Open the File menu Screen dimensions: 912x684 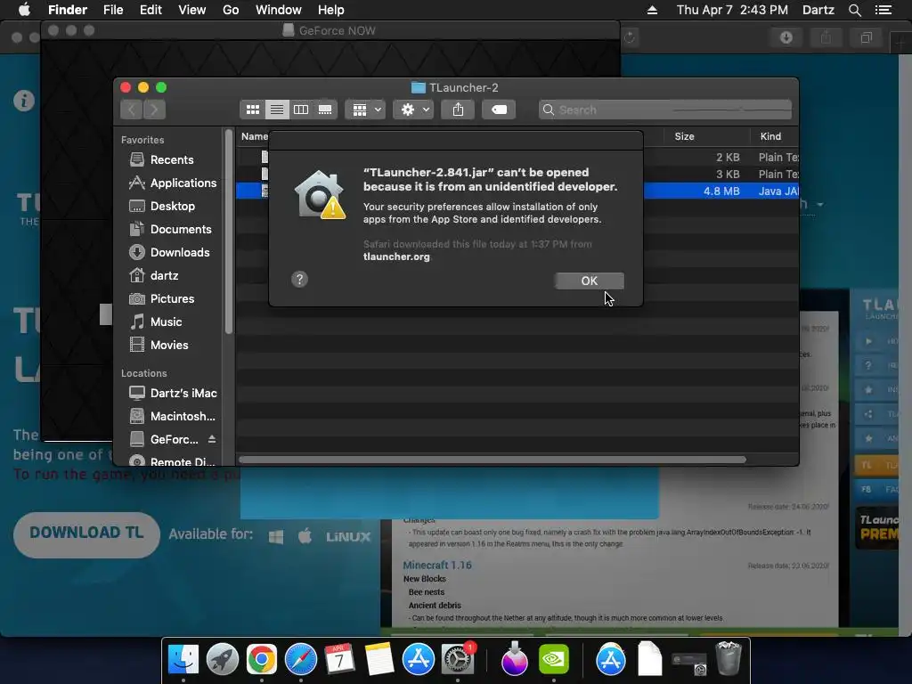pyautogui.click(x=113, y=10)
